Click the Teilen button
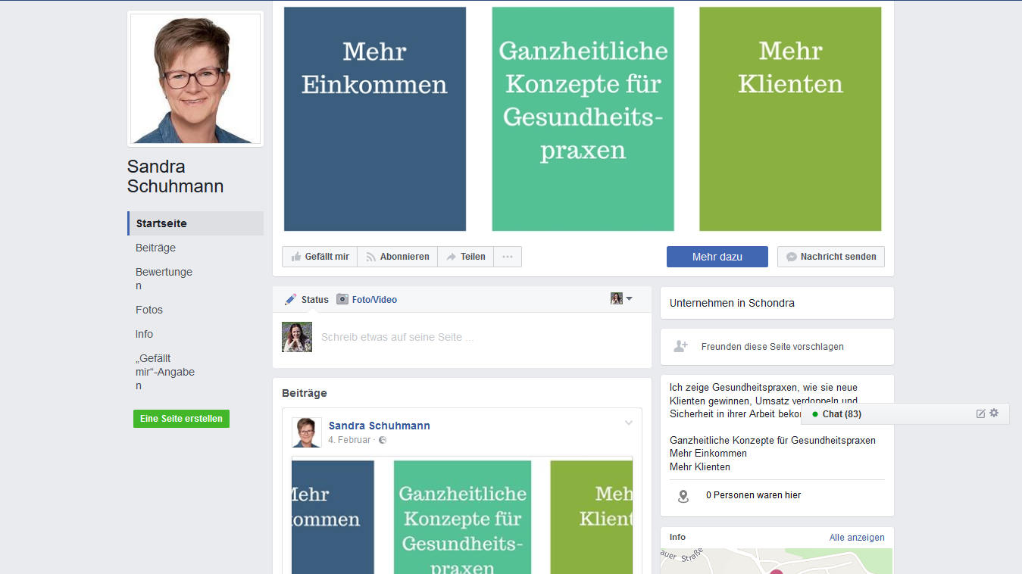The height and width of the screenshot is (574, 1022). pyautogui.click(x=465, y=257)
